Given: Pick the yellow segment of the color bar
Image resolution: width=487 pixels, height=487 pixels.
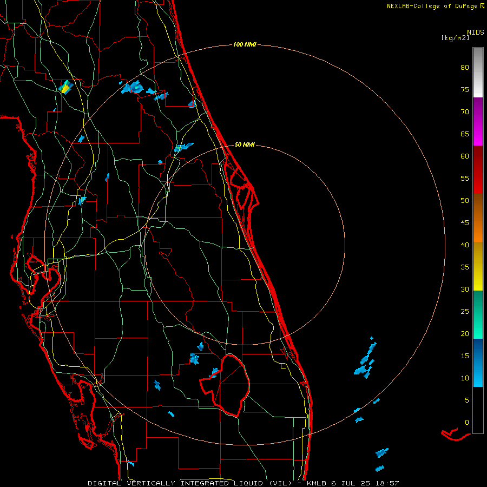Looking at the screenshot, I should click(x=478, y=266).
